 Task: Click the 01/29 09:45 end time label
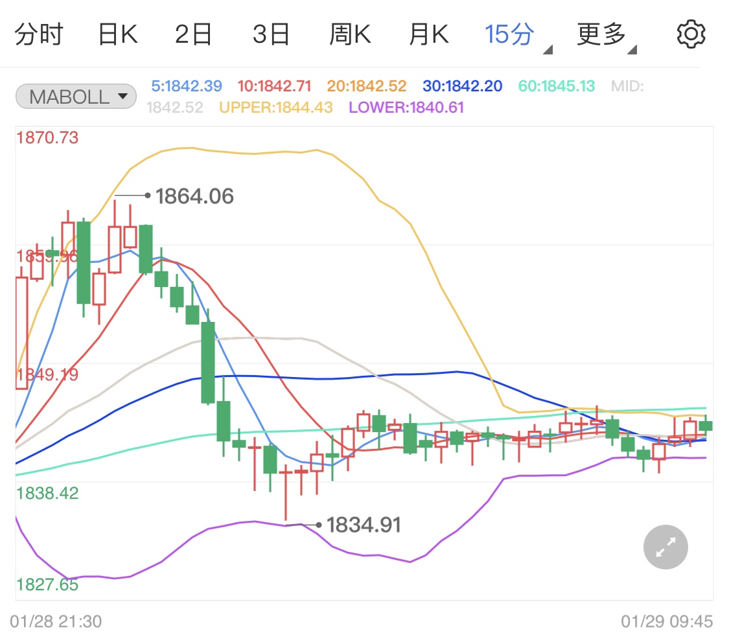(667, 621)
